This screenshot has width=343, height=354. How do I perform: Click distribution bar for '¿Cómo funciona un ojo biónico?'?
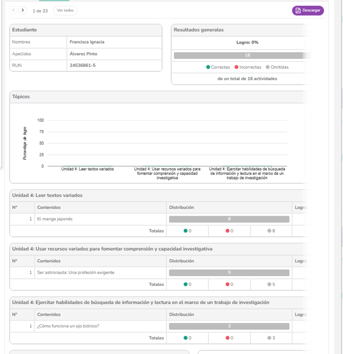[x=229, y=326]
